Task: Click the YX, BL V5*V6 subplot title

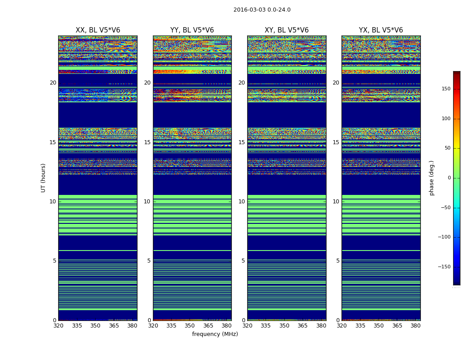Action: (x=381, y=30)
